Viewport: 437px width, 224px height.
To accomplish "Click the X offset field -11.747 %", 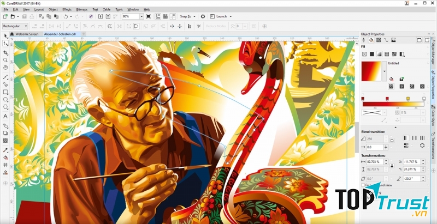I will click(x=412, y=161).
